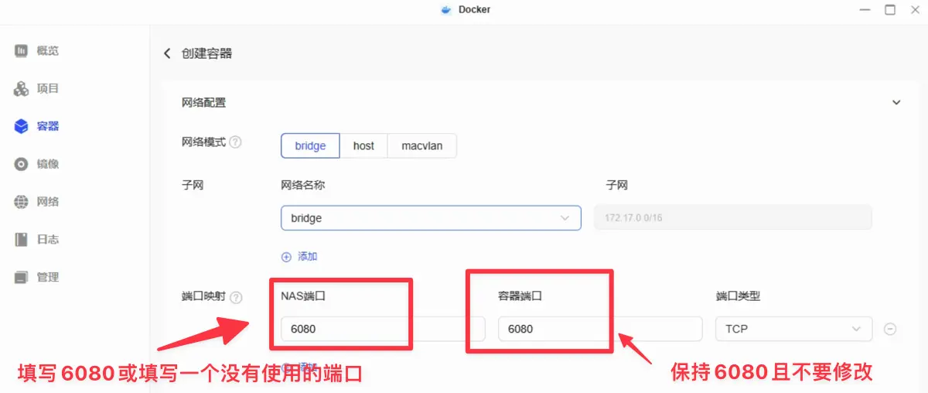This screenshot has width=928, height=393.
Task: Open the 镜像 images section
Action: [x=37, y=164]
